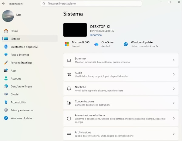Go to Bluetooth e dispositivi
Screen dimensions: 182x141
[x=24, y=47]
